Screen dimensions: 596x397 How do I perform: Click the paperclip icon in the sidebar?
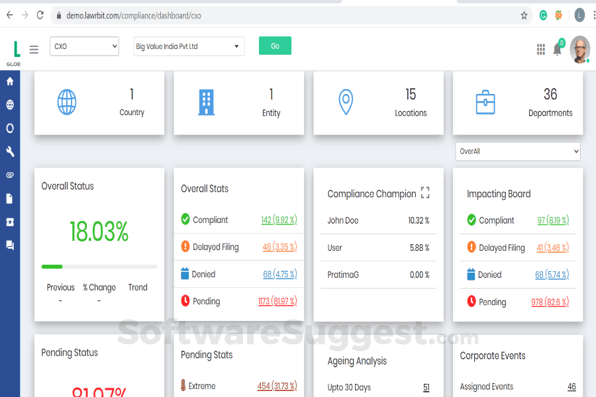(x=9, y=175)
